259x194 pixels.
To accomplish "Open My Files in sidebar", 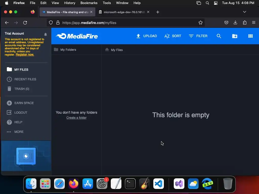I will tap(17, 69).
